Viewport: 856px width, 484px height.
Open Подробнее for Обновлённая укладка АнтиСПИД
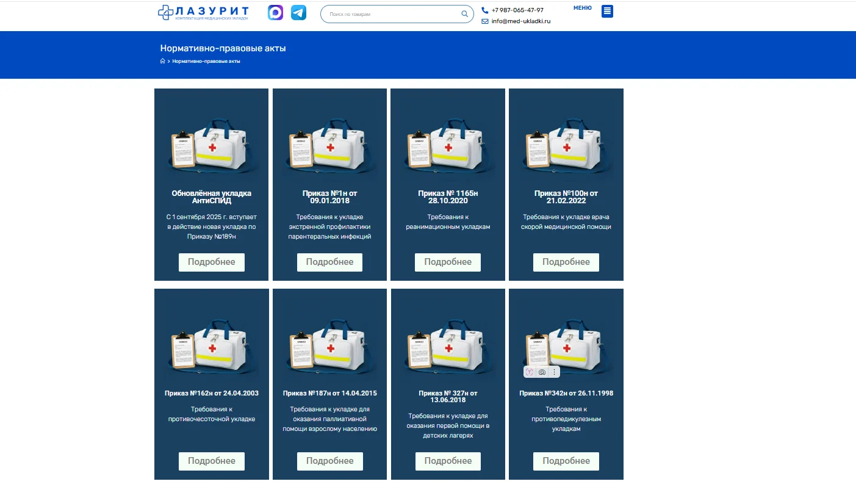pos(211,262)
